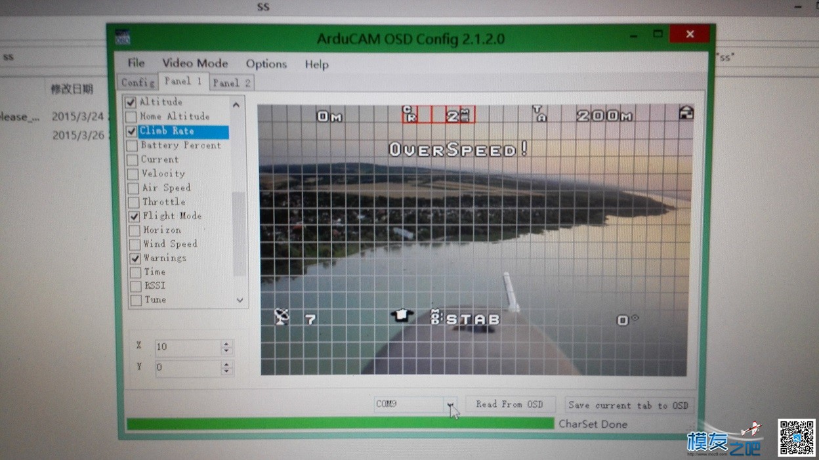This screenshot has height=460, width=819.
Task: Uncheck the Altitude checkbox
Action: point(131,102)
